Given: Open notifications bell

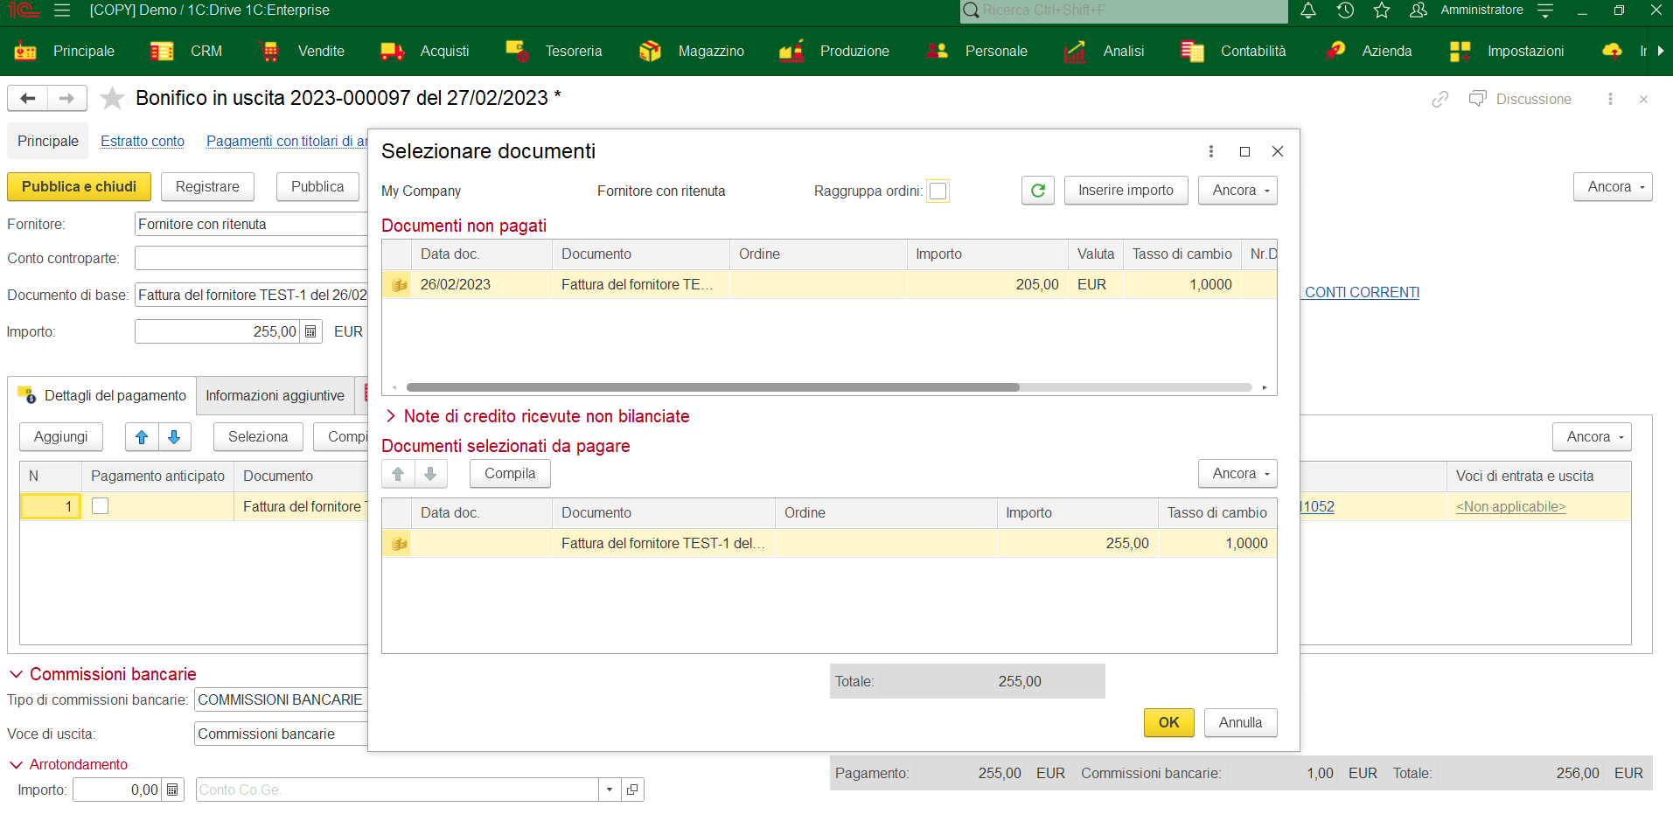Looking at the screenshot, I should pos(1308,10).
